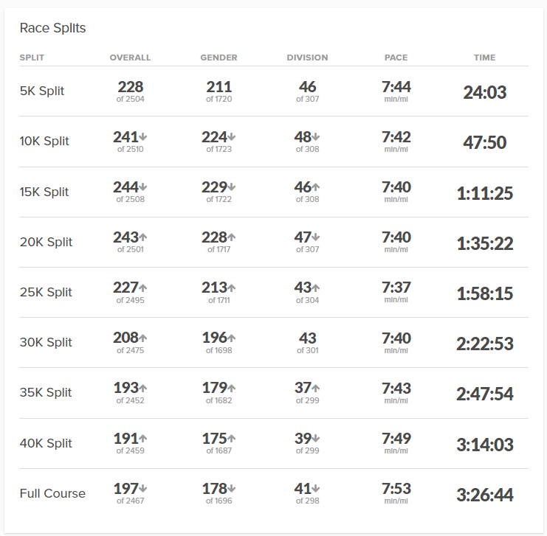
Task: Click the down arrow beside 10K gender rank 224
Action: coord(232,137)
